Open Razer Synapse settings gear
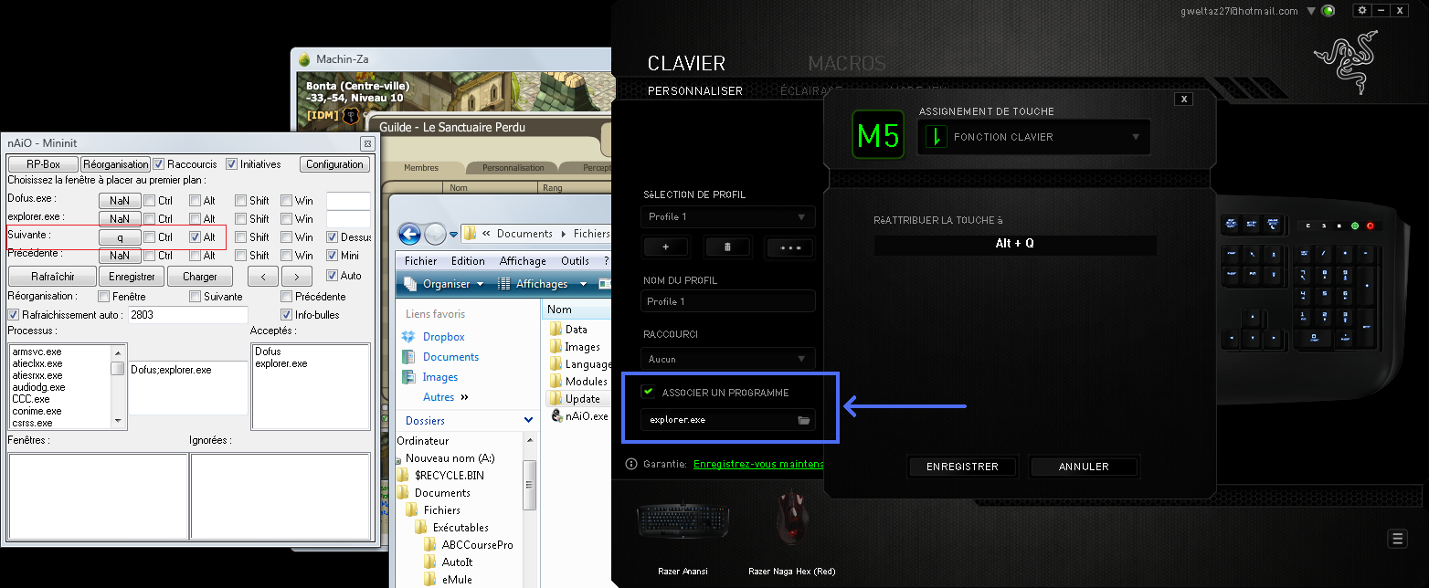1429x588 pixels. click(x=1362, y=10)
